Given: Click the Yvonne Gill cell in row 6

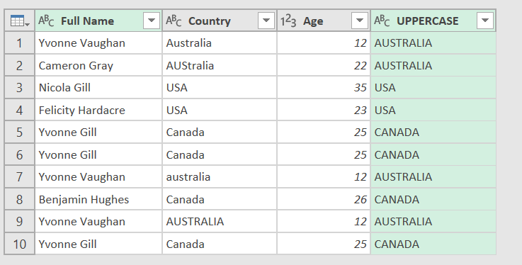Looking at the screenshot, I should [x=98, y=154].
